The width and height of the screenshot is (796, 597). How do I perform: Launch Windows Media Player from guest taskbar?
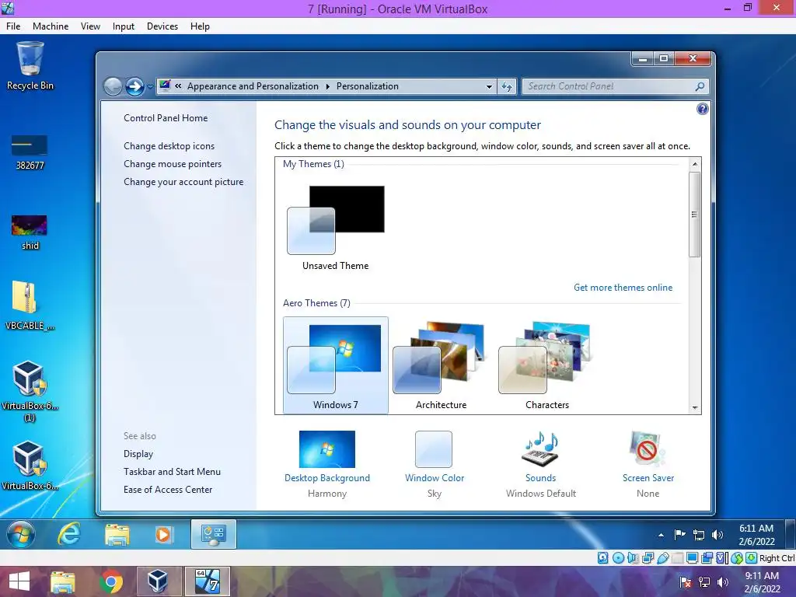(x=164, y=535)
